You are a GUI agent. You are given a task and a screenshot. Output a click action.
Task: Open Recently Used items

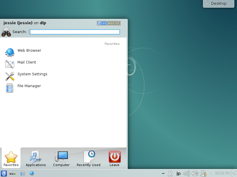[x=88, y=158]
